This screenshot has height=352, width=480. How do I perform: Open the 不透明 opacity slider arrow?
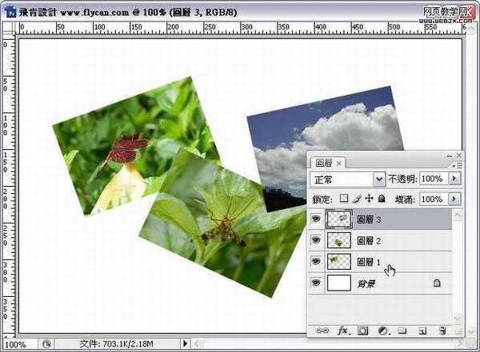[x=454, y=178]
